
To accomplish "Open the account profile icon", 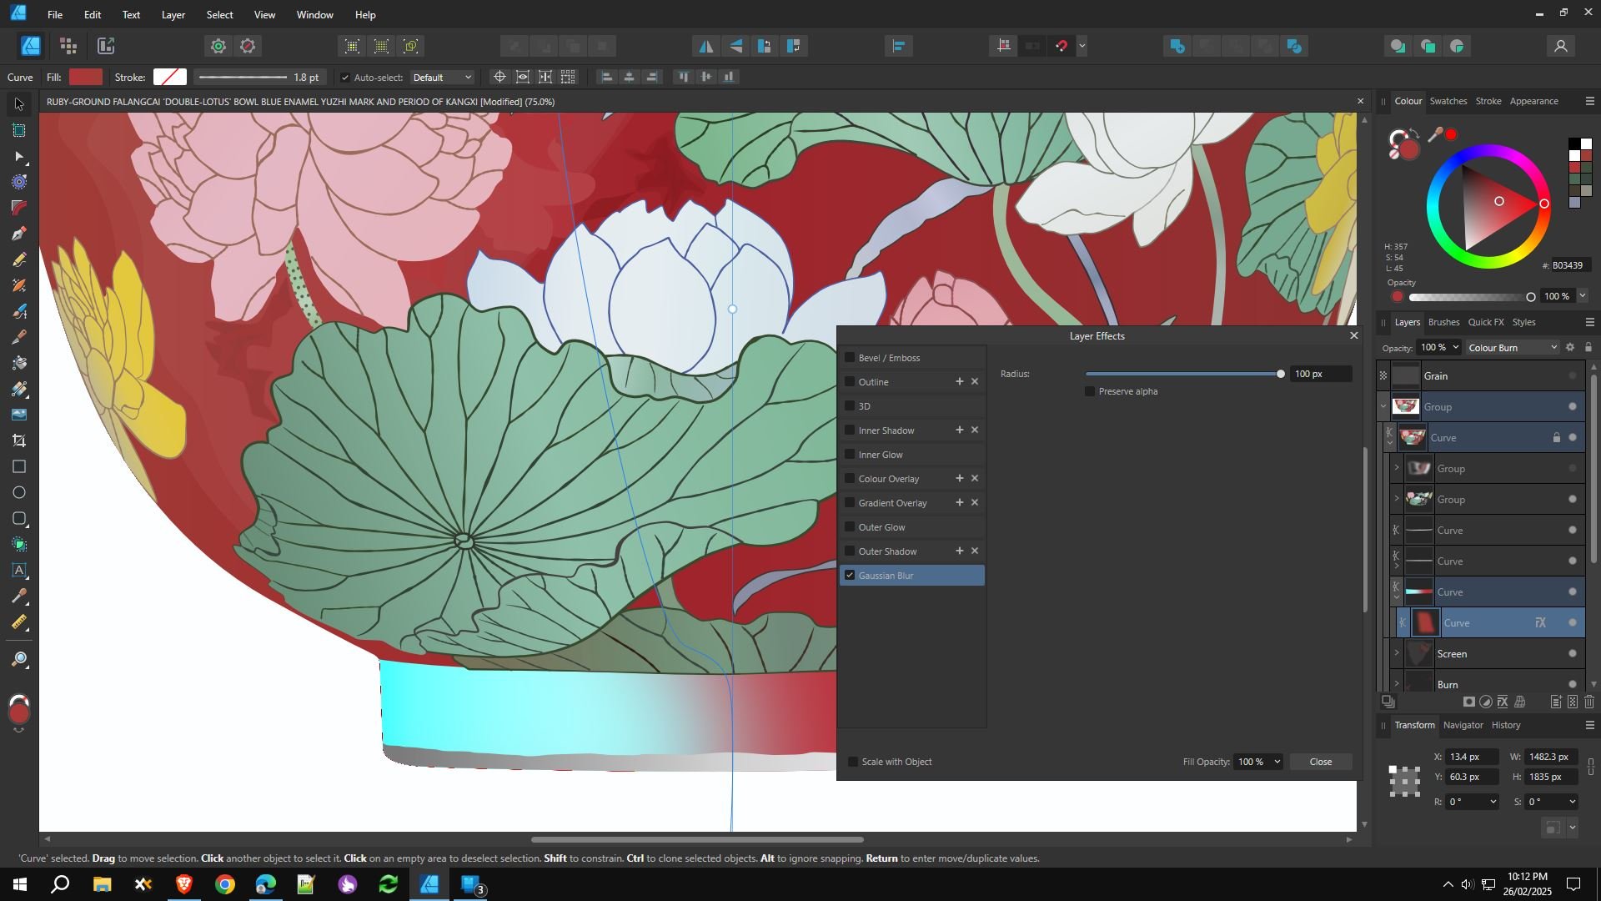I will click(x=1560, y=46).
